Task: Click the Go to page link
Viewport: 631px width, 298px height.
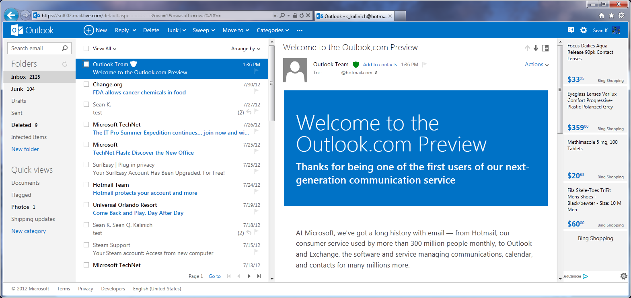Action: (215, 276)
